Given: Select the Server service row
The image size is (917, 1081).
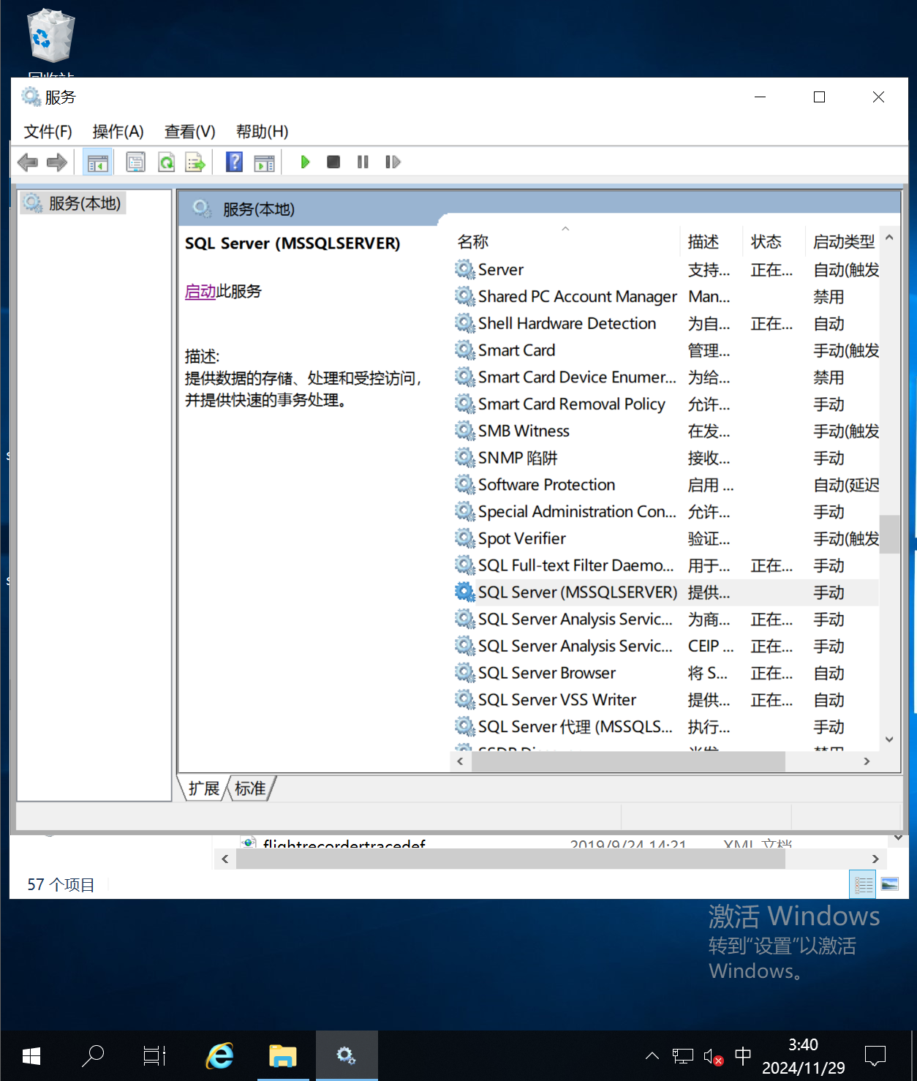Looking at the screenshot, I should click(666, 270).
